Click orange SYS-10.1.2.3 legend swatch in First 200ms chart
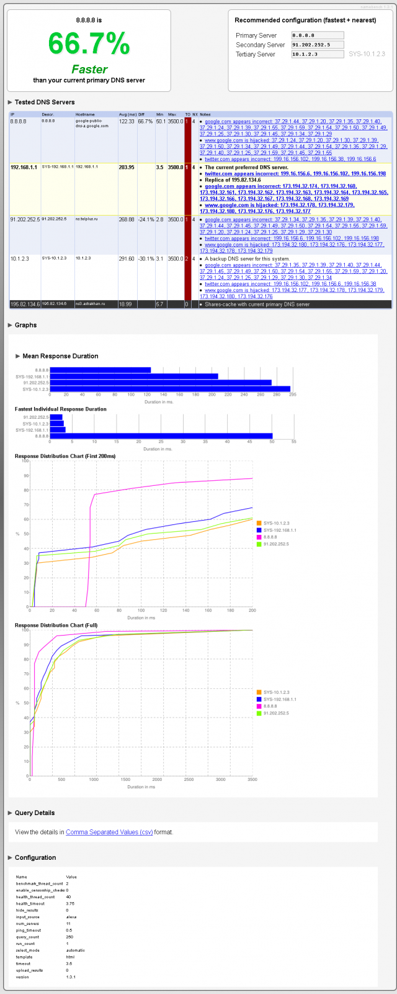The height and width of the screenshot is (994, 397). point(259,524)
